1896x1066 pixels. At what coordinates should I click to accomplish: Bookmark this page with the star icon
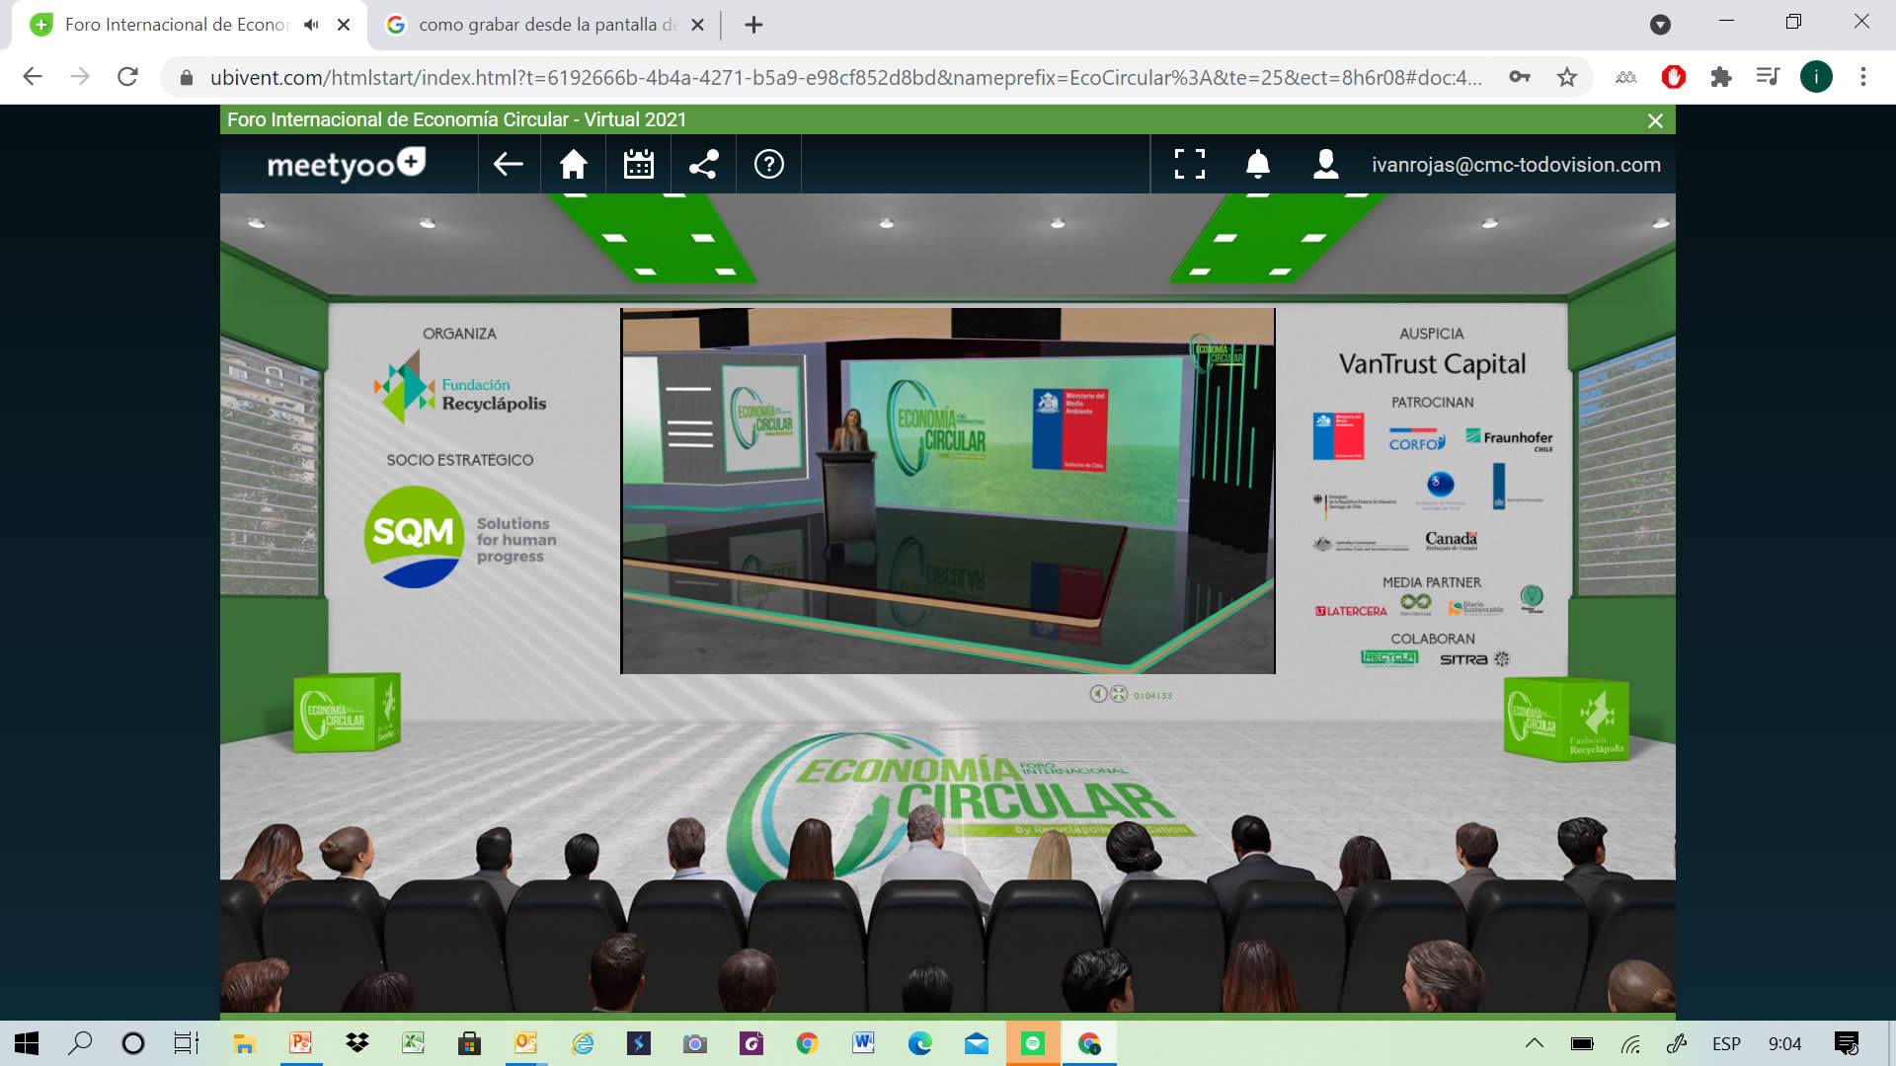(1567, 77)
